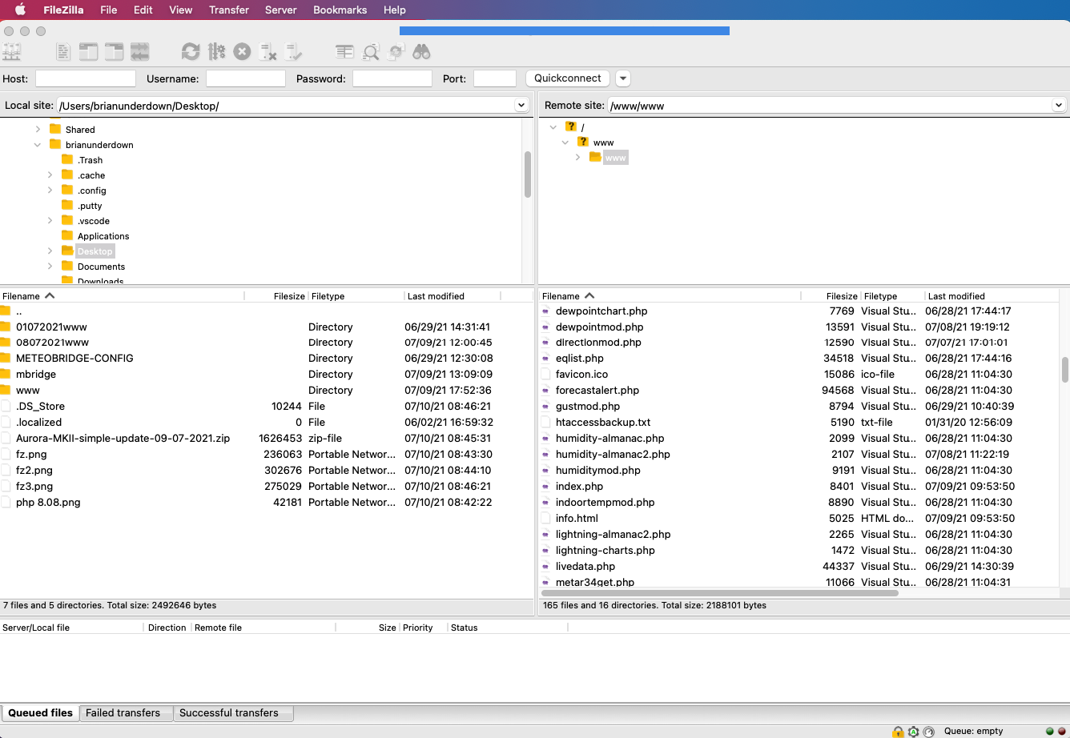
Task: Toggle synchronized browsing
Action: click(x=396, y=52)
